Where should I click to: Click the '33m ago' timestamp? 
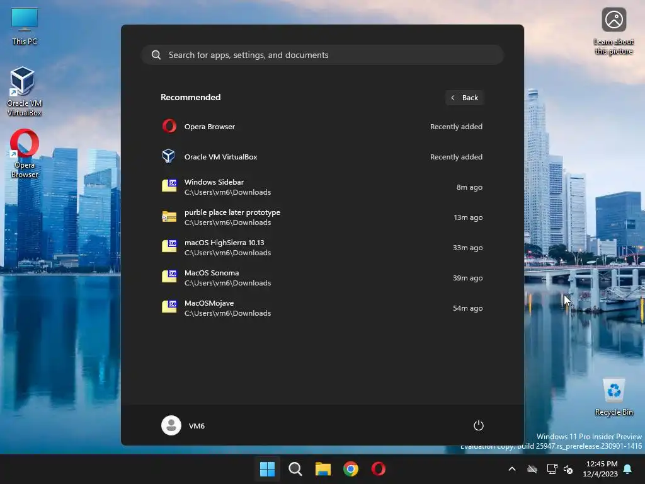[468, 247]
